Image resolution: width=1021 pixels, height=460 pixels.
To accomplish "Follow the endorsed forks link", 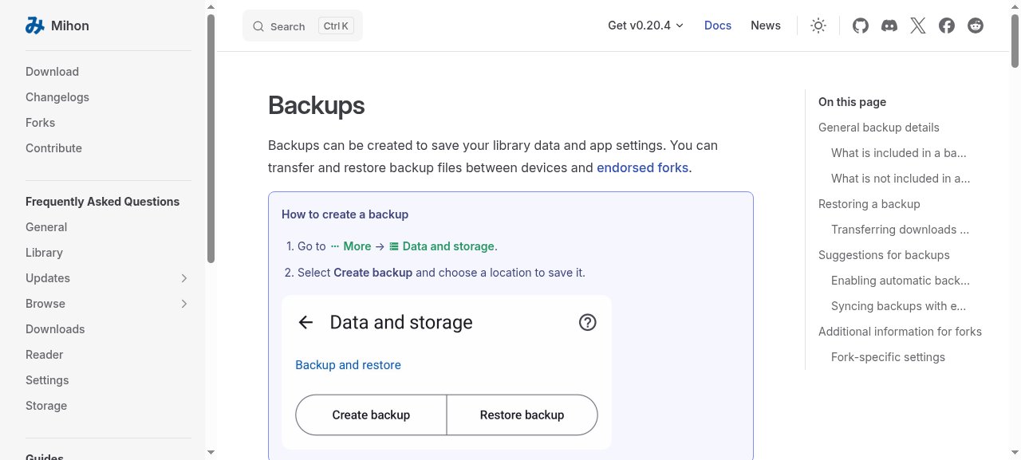I will point(643,168).
